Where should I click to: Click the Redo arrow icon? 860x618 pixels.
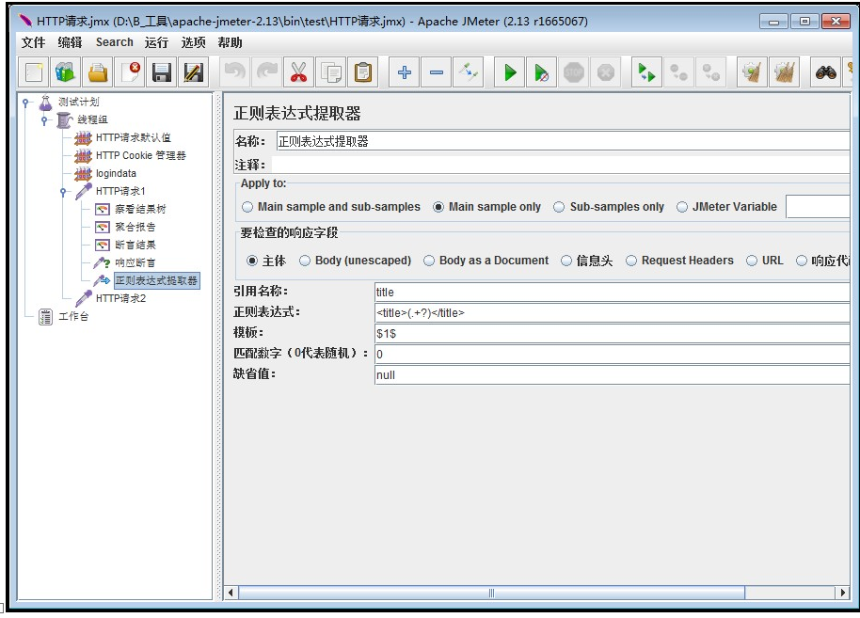pyautogui.click(x=267, y=72)
